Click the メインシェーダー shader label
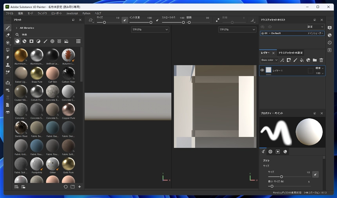The height and width of the screenshot is (198, 337). pyautogui.click(x=315, y=33)
